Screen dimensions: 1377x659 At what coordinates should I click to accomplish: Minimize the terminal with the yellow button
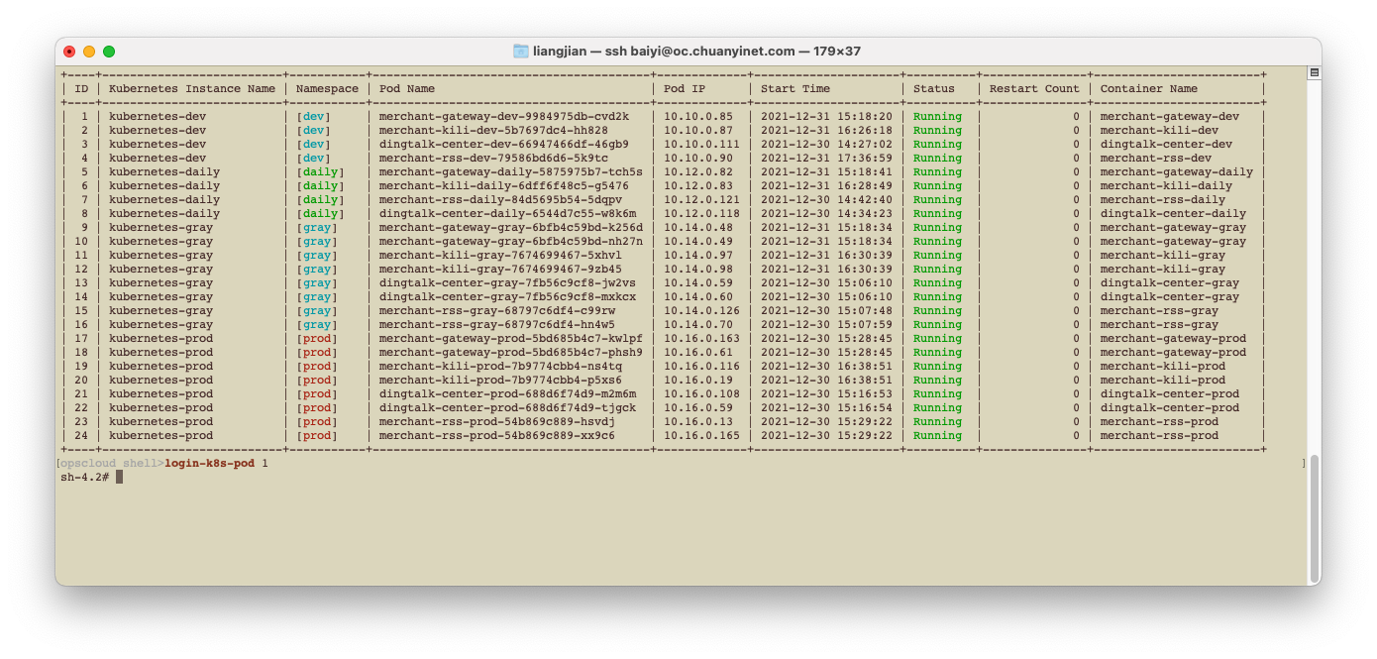(x=89, y=52)
